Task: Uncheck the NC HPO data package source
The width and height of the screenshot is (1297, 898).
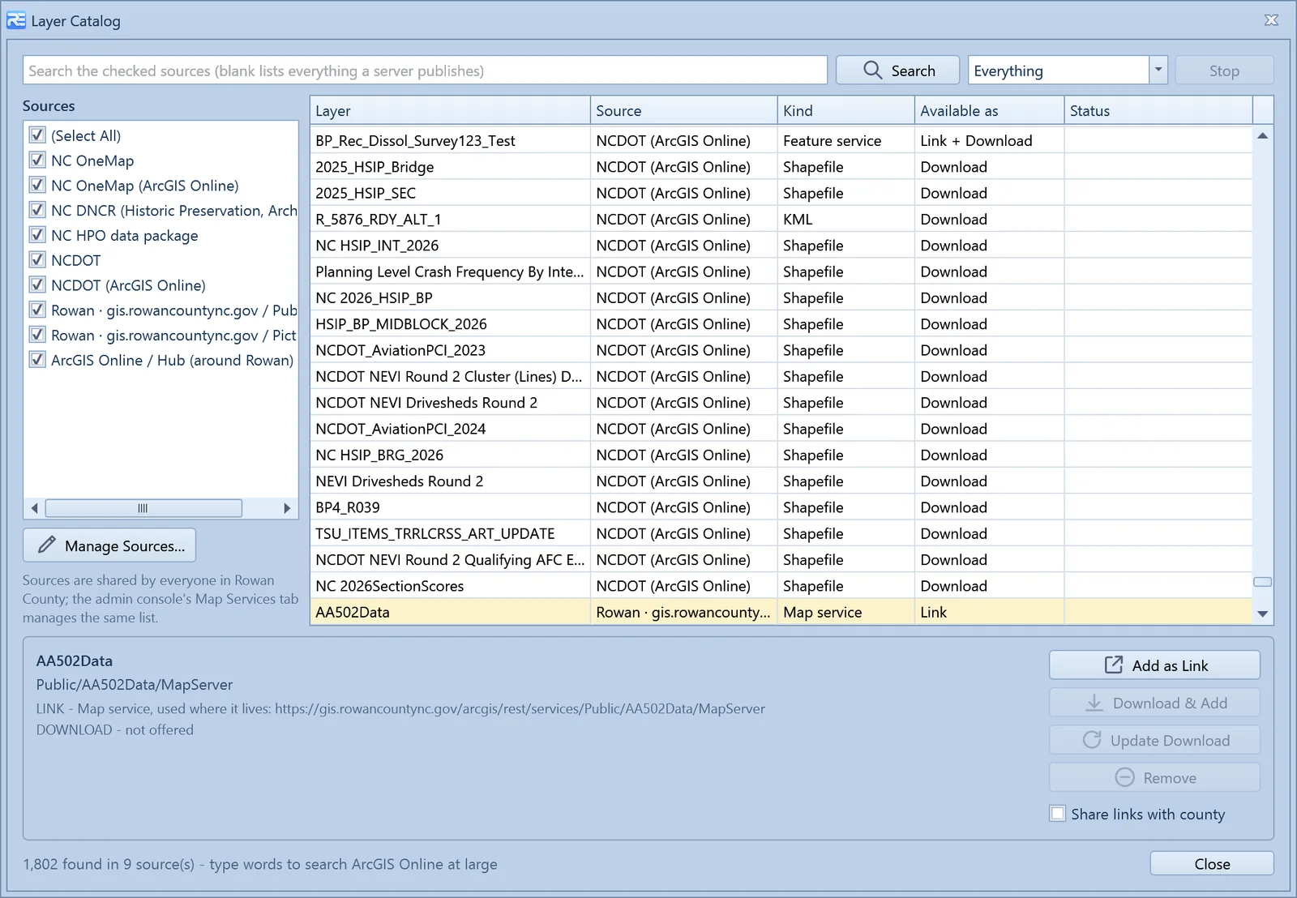Action: [x=36, y=235]
